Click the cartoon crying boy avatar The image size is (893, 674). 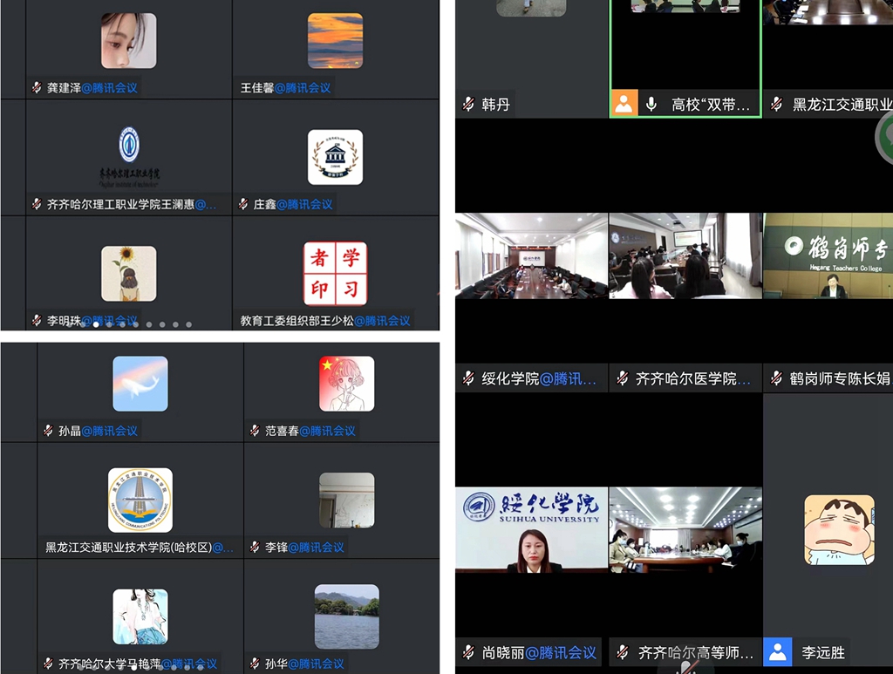coord(839,529)
